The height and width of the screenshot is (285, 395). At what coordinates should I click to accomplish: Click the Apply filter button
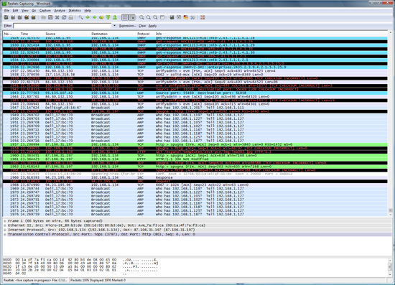tap(153, 26)
